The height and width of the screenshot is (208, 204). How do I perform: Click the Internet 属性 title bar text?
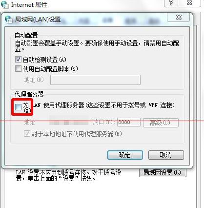(29, 4)
